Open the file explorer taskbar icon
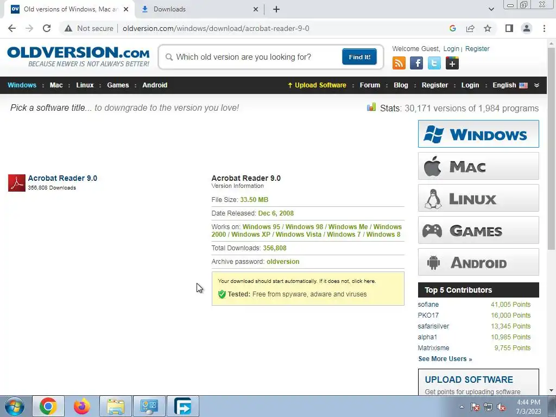Viewport: 556px width, 417px height. 116,406
